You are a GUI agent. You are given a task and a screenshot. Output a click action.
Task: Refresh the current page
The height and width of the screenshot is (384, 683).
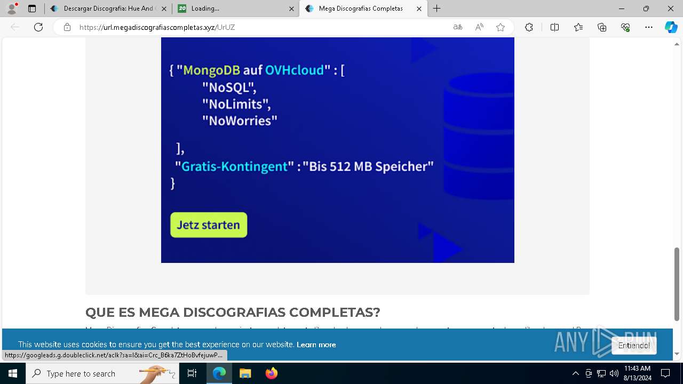(x=38, y=27)
